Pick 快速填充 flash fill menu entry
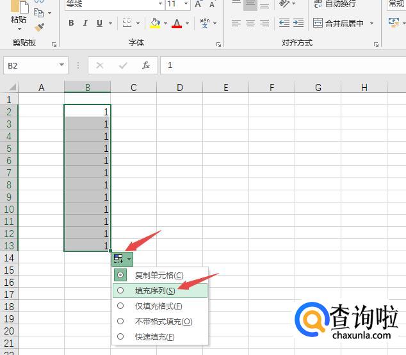 [154, 336]
